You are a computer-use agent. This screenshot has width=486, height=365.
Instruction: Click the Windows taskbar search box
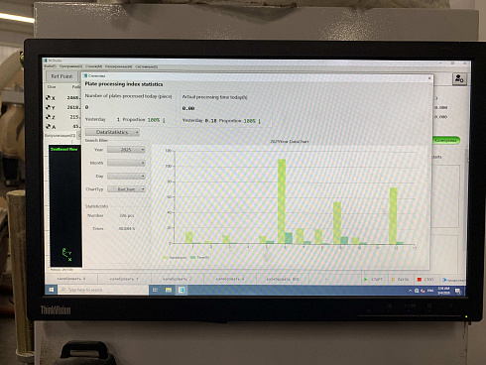pos(103,290)
